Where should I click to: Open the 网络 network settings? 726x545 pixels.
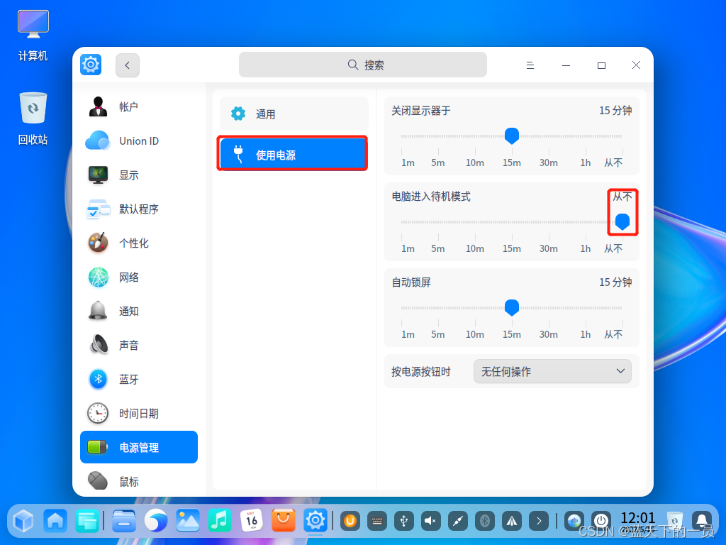pyautogui.click(x=138, y=277)
